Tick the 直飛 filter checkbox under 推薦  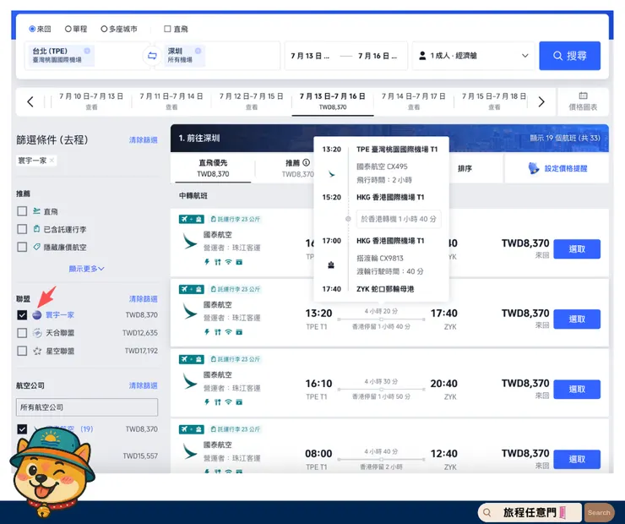[22, 211]
